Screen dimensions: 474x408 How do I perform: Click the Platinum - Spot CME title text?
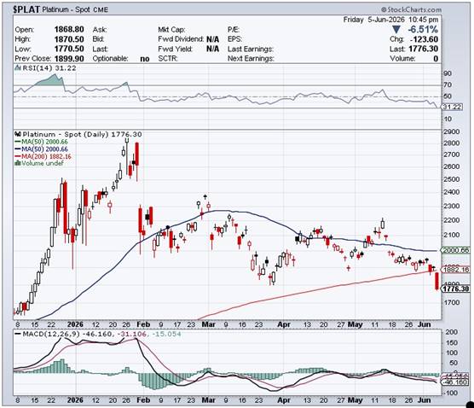click(x=75, y=9)
